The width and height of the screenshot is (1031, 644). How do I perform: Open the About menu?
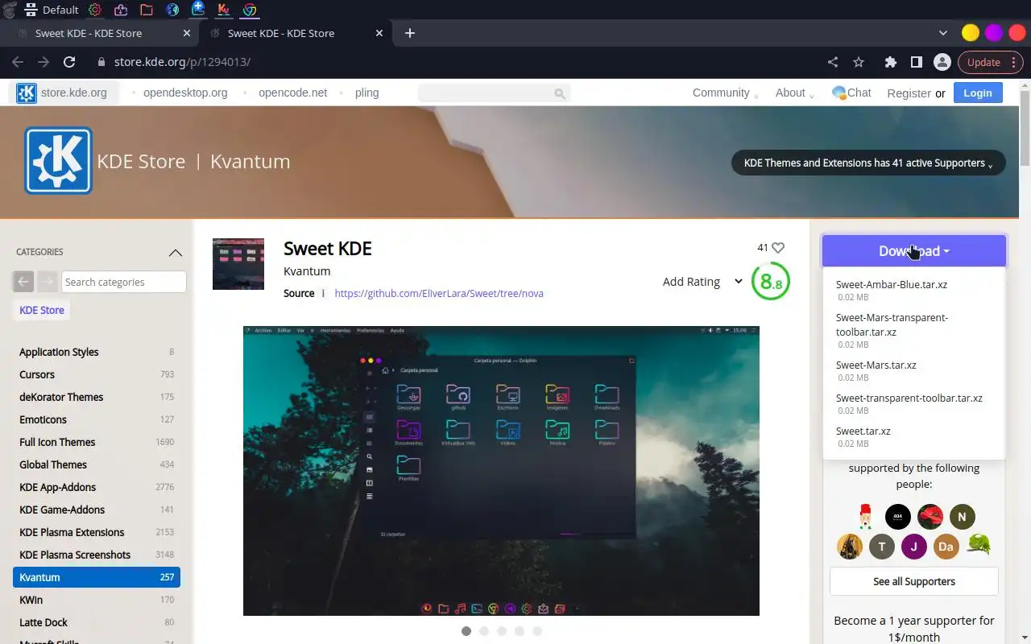pos(793,93)
